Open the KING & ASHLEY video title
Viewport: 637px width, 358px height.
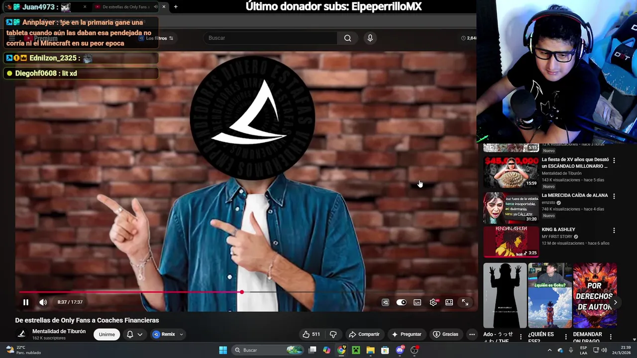pos(558,230)
